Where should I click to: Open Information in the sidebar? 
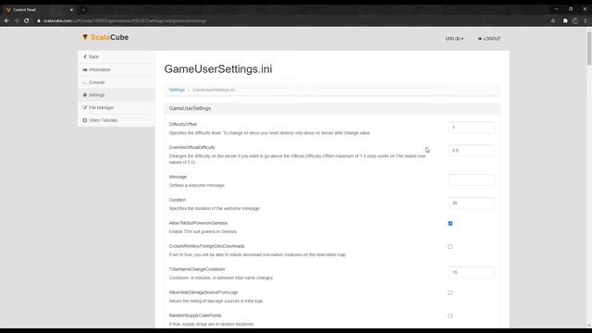(117, 69)
